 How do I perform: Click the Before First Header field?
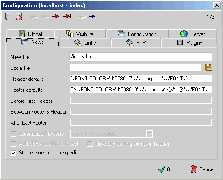point(141,101)
